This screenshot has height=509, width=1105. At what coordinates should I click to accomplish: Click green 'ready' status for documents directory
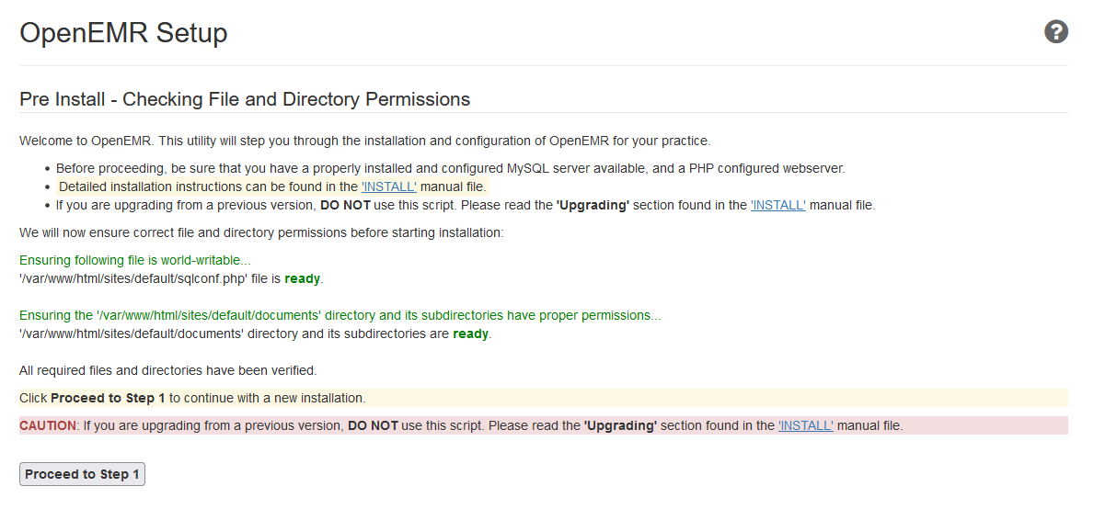470,334
